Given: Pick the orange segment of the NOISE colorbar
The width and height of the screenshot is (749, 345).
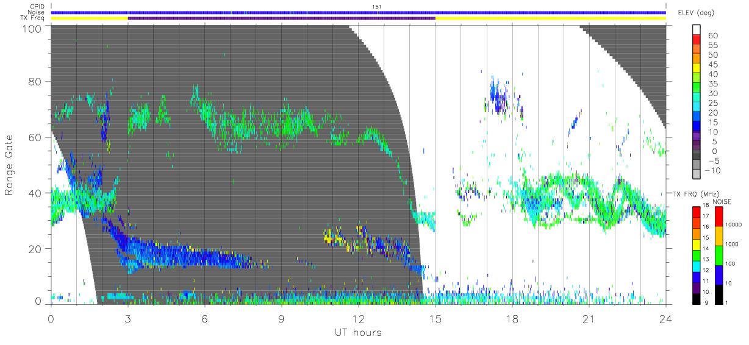Looking at the screenshot, I should click(x=719, y=235).
